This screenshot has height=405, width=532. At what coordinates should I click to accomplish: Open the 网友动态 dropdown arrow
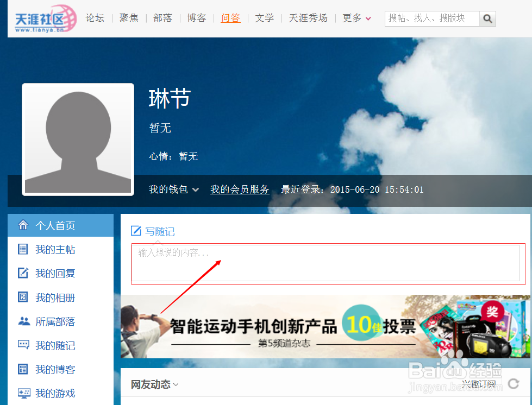(176, 385)
